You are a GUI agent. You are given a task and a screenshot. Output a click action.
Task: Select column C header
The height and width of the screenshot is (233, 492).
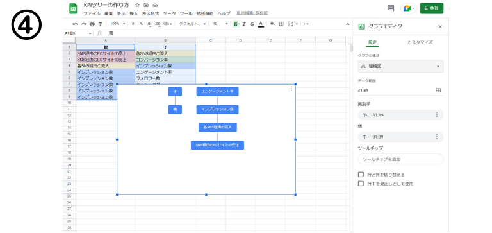pos(211,40)
